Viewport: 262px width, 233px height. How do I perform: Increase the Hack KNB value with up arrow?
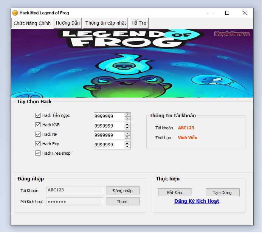127,124
